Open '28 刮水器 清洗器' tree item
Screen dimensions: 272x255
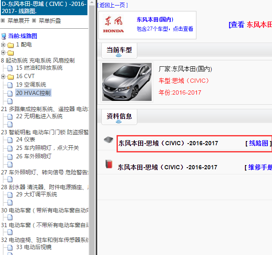(x=45, y=187)
